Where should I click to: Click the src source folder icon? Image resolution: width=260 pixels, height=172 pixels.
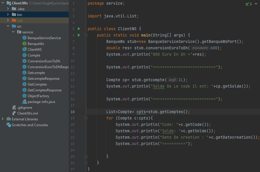tap(14, 26)
